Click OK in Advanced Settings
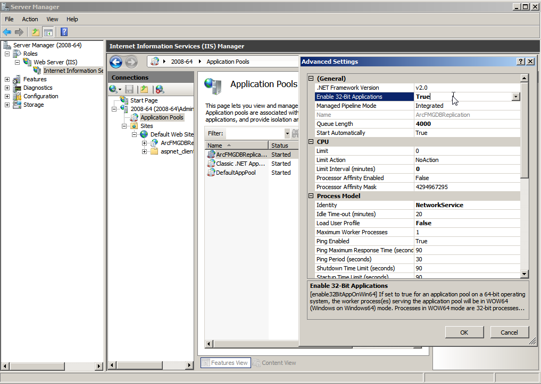This screenshot has height=384, width=541. click(464, 332)
